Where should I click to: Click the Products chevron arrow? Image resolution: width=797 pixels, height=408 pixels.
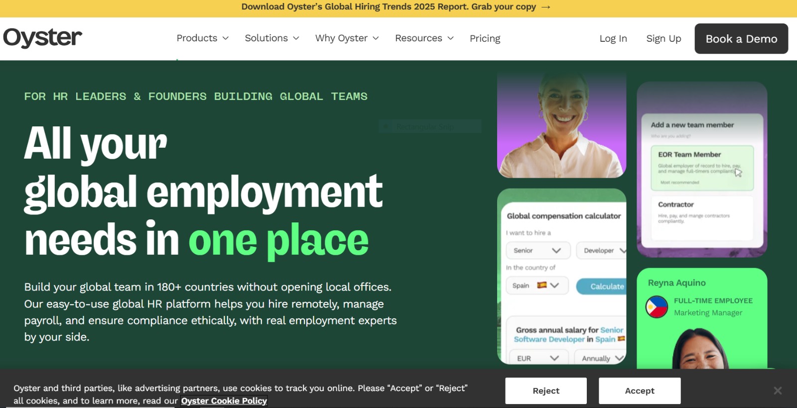coord(225,38)
